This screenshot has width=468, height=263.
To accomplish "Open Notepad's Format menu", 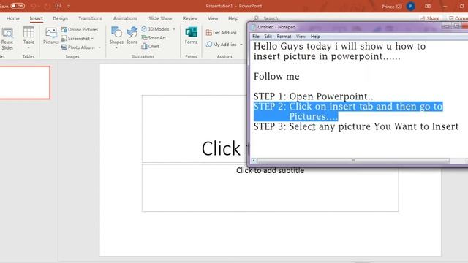I will 284,37.
